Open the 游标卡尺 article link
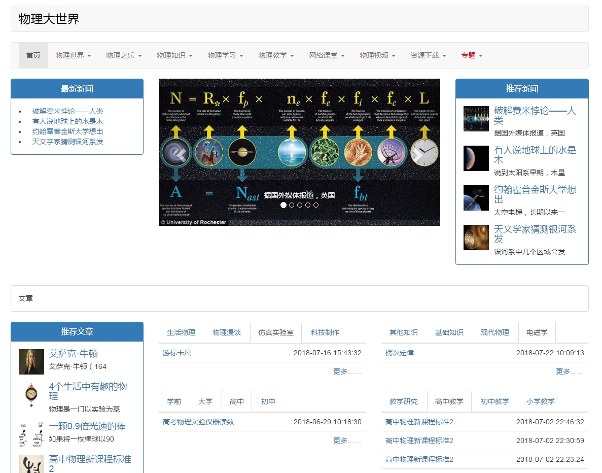This screenshot has width=602, height=473. point(177,353)
